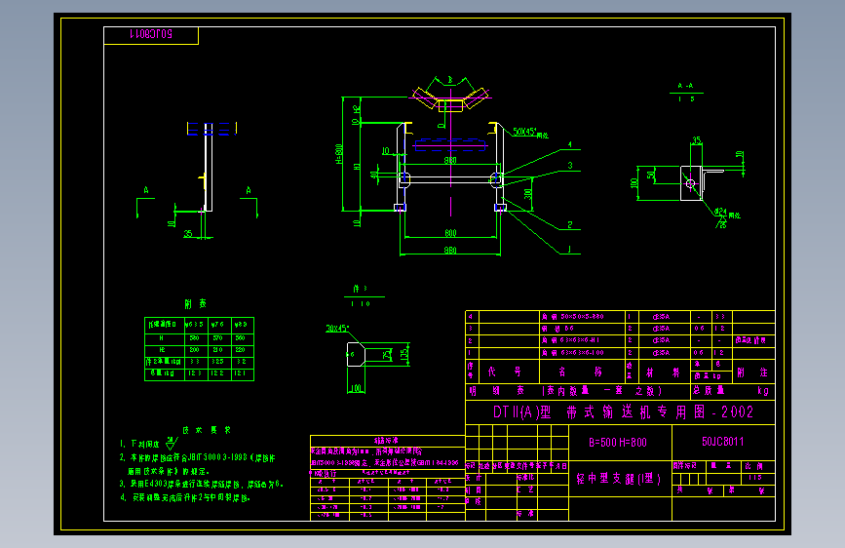This screenshot has height=548, width=845.
Task: Select the 30x45° chamfer note on detail view
Action: 337,328
